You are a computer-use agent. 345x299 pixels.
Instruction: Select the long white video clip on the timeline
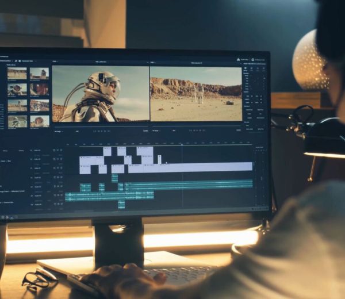[x=190, y=167]
